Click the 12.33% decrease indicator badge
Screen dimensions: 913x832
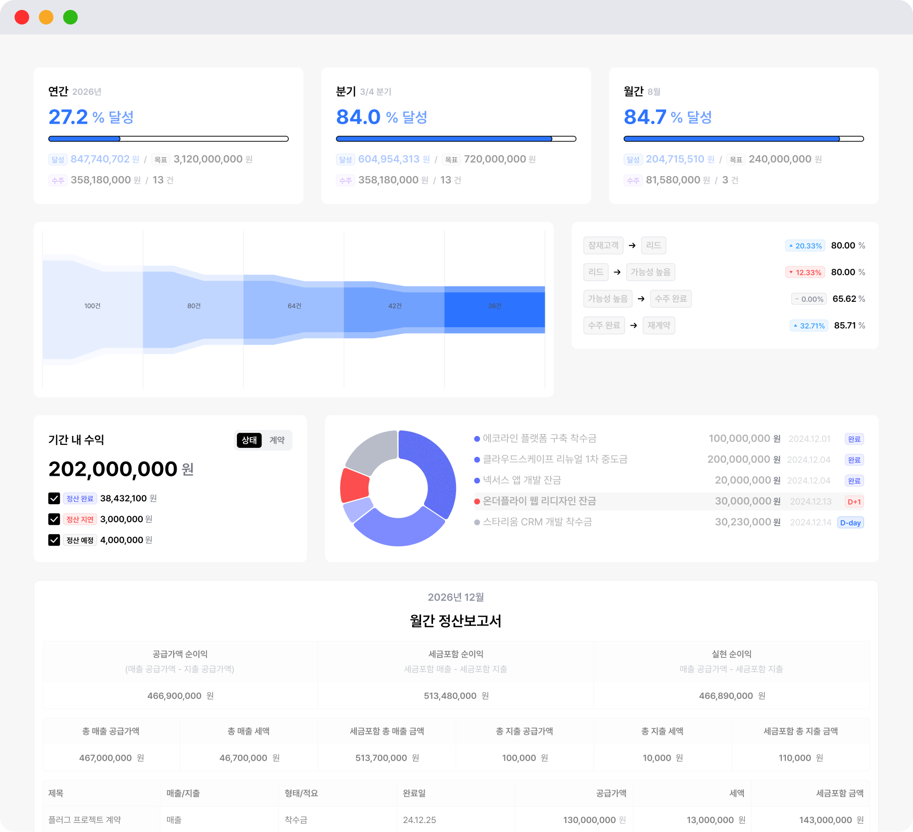coord(805,272)
